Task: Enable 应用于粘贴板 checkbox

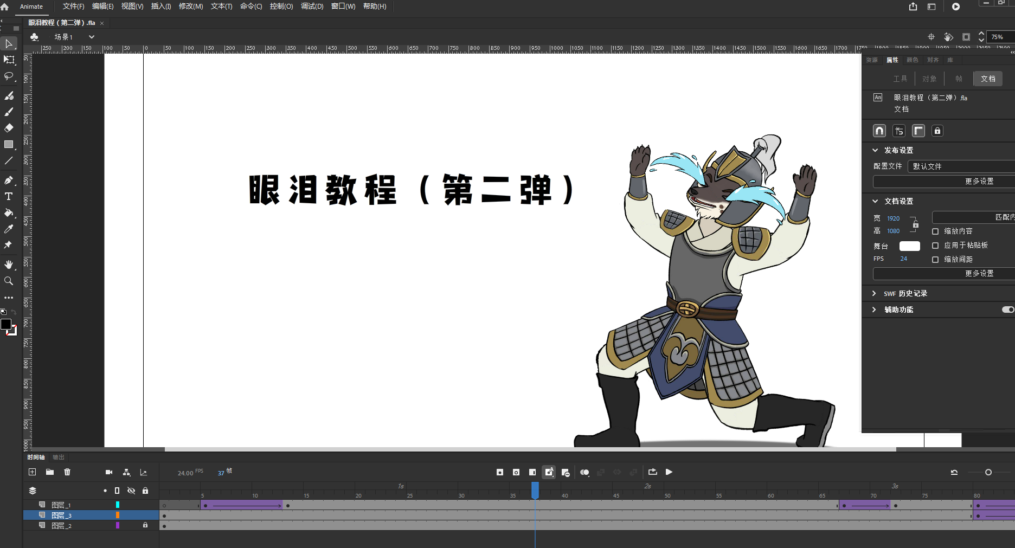Action: pyautogui.click(x=935, y=246)
